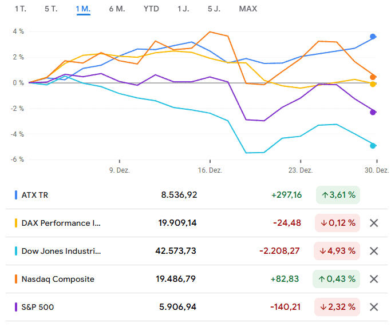391x327 pixels.
Task: Click the purple S&P 500 color marker
Action: coord(16,307)
